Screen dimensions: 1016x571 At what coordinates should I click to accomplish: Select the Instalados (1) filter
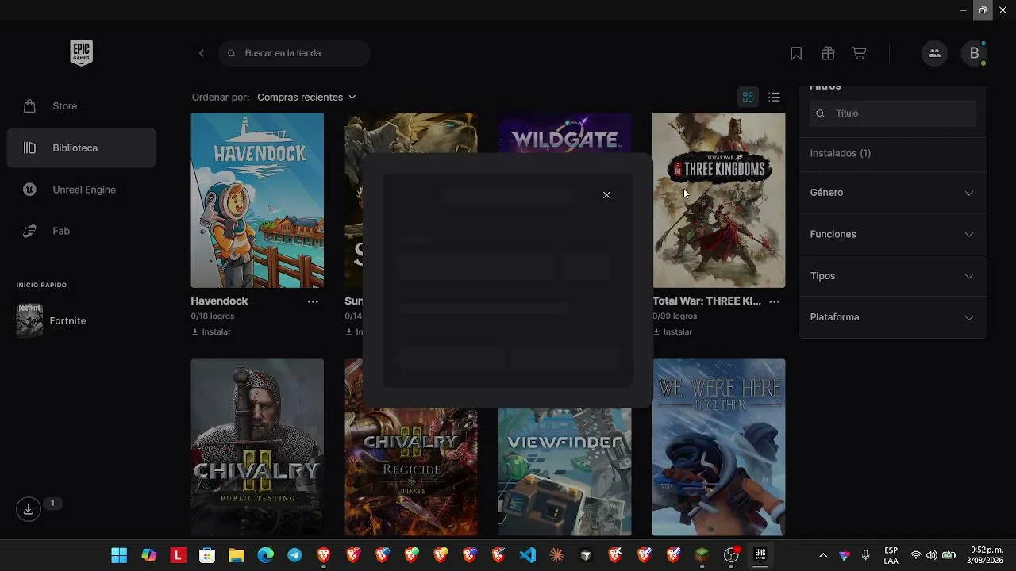841,153
